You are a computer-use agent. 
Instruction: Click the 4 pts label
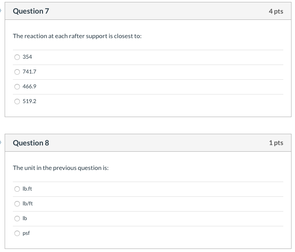276,11
